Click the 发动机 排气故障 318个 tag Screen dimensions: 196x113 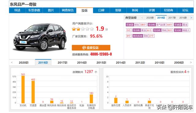coord(160,25)
